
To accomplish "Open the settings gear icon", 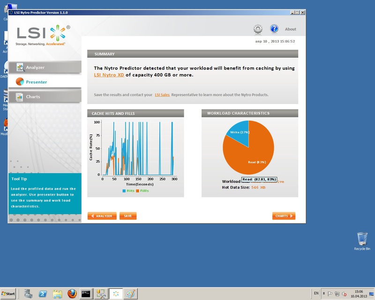I will coord(258,29).
